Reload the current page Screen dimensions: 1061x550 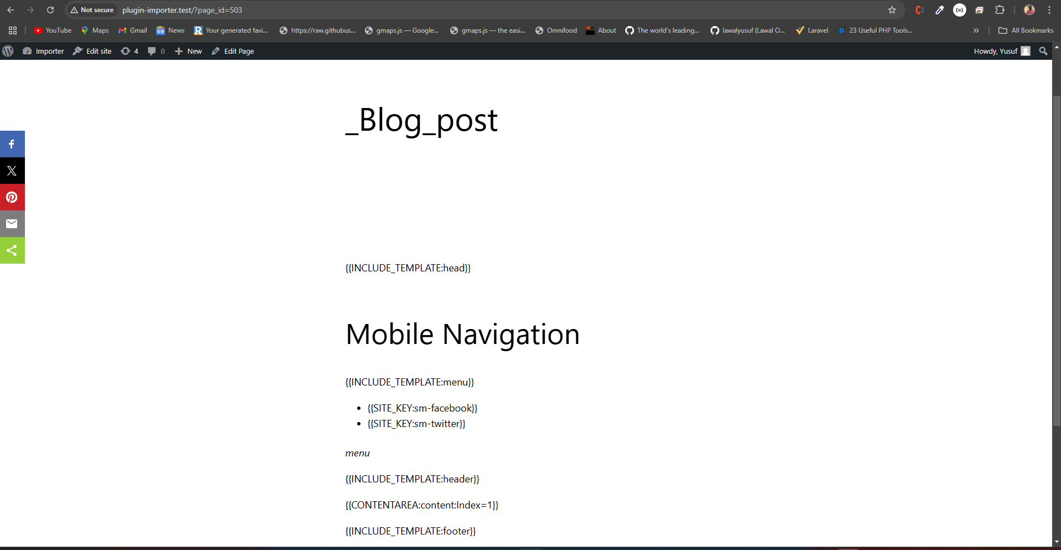click(50, 10)
